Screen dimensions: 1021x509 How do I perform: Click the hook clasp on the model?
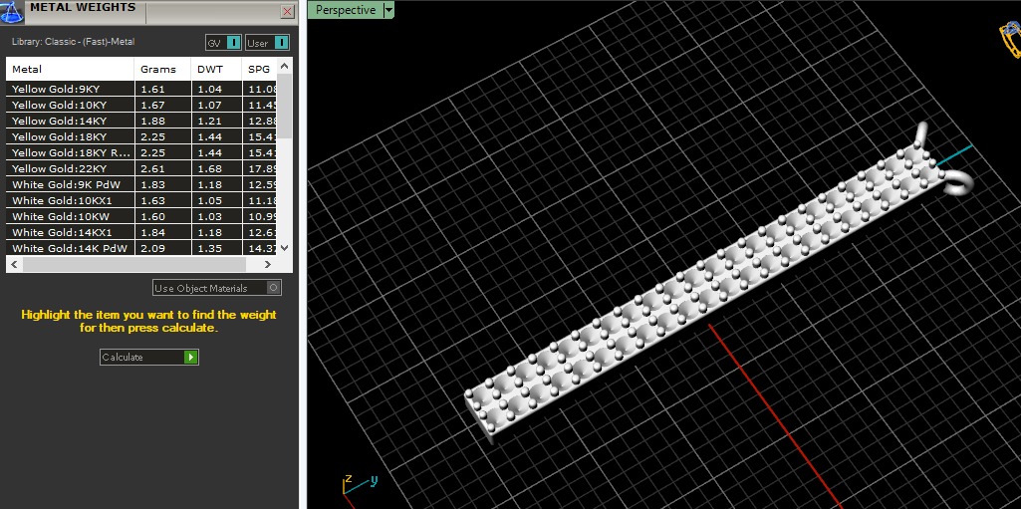pos(956,182)
